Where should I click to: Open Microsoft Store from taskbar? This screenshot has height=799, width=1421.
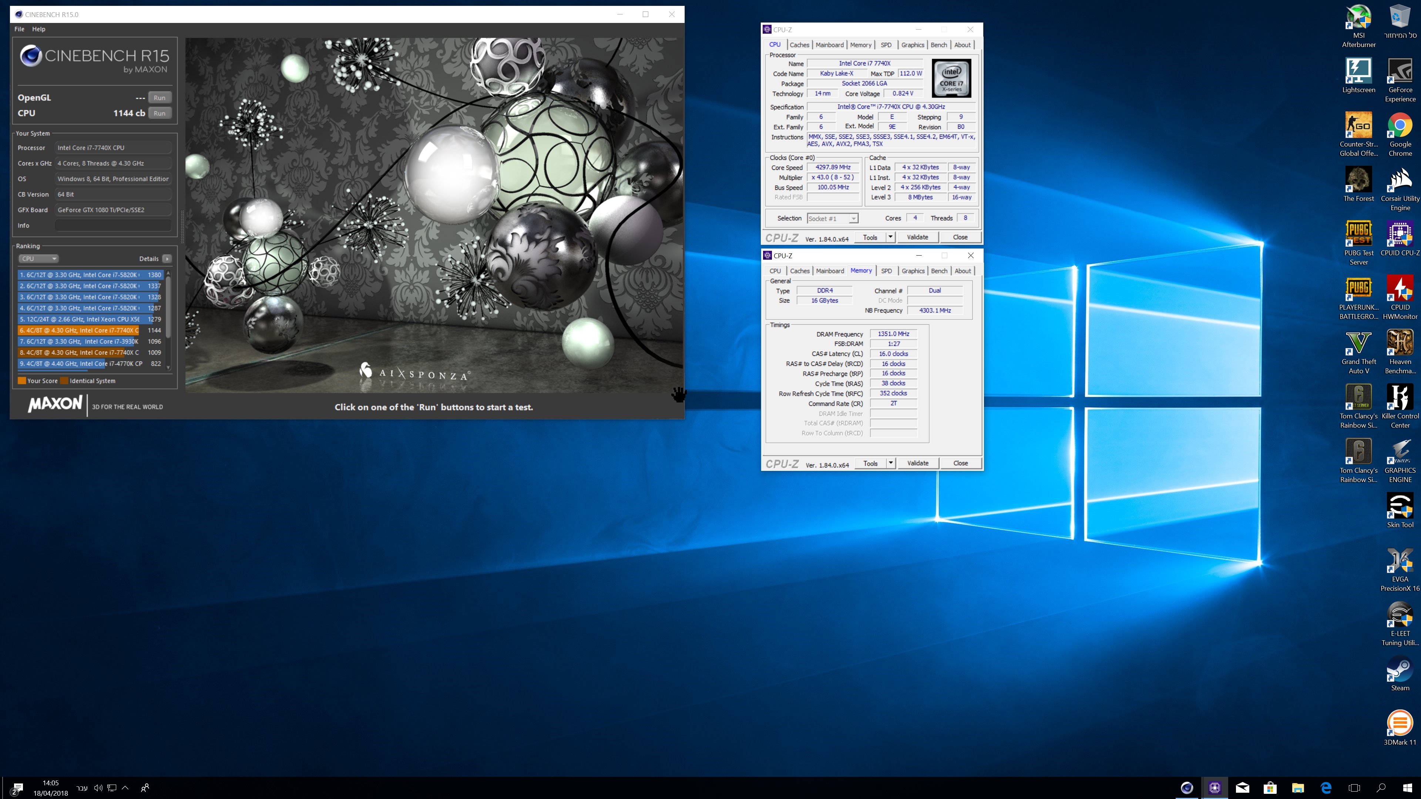[1270, 788]
